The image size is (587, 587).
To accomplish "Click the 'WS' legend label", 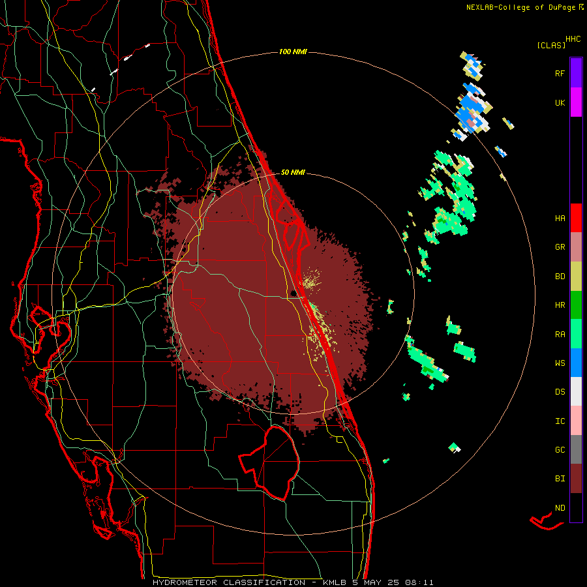I will (560, 363).
